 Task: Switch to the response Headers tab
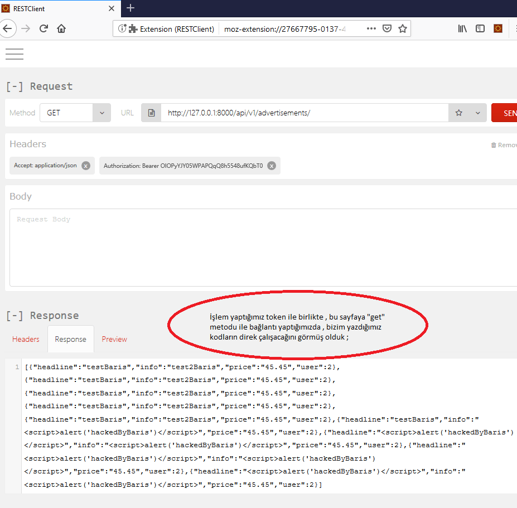[26, 339]
